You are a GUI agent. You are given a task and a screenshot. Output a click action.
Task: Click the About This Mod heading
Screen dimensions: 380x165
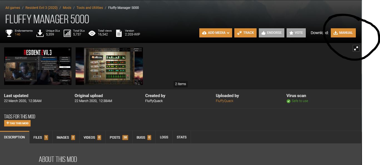click(x=58, y=159)
